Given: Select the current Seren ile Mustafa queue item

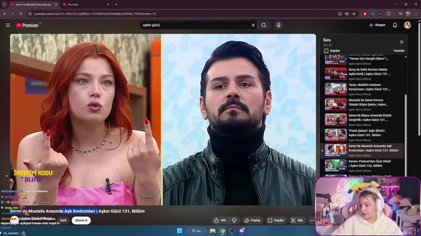Looking at the screenshot, I should click(x=362, y=150).
